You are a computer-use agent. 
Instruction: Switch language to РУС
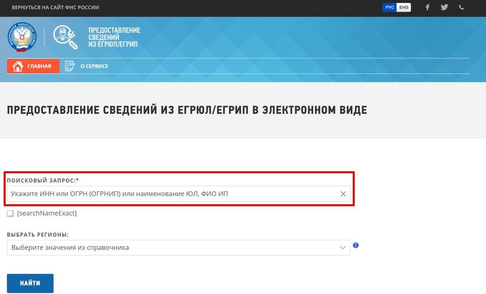(x=389, y=7)
